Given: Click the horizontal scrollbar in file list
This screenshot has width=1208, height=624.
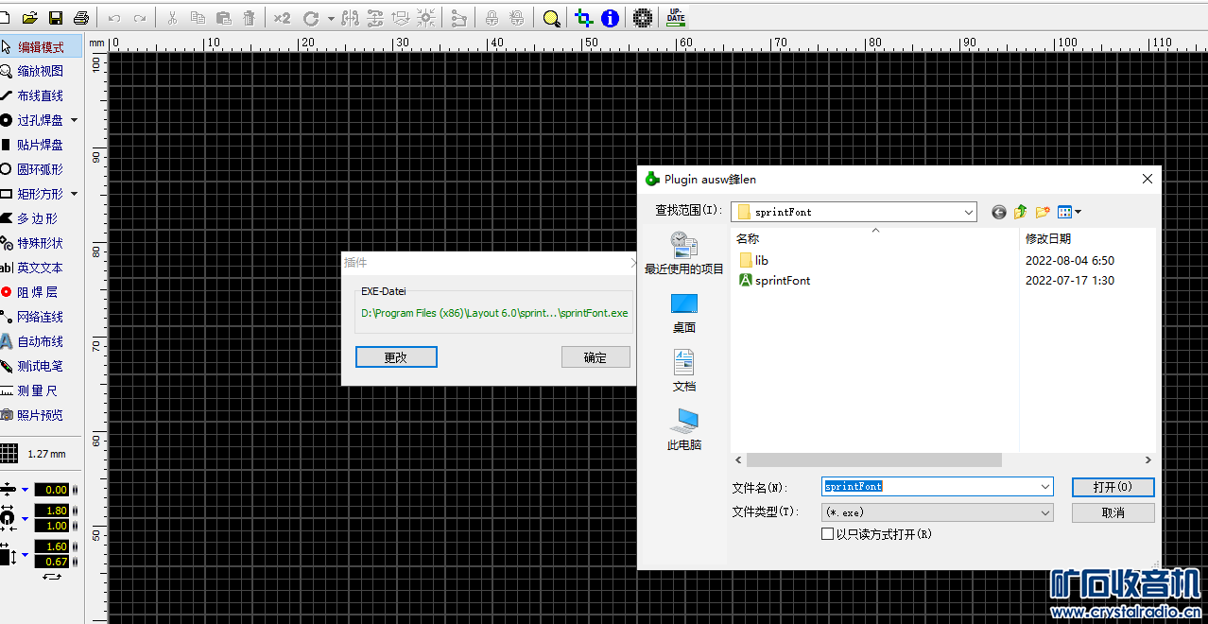Looking at the screenshot, I should point(873,460).
